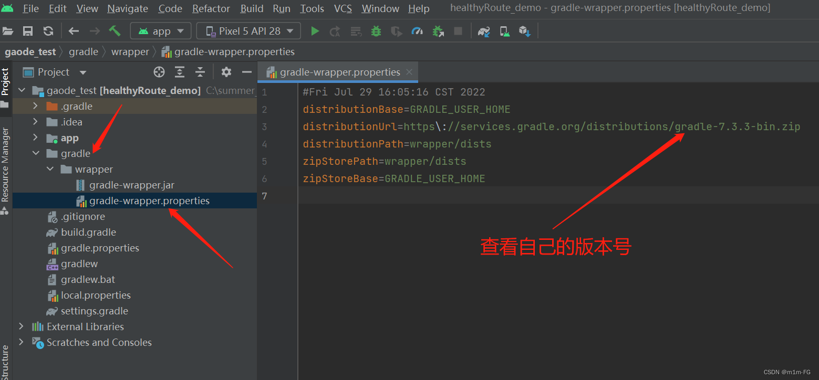
Task: Start debugging with the Debug icon
Action: click(376, 31)
